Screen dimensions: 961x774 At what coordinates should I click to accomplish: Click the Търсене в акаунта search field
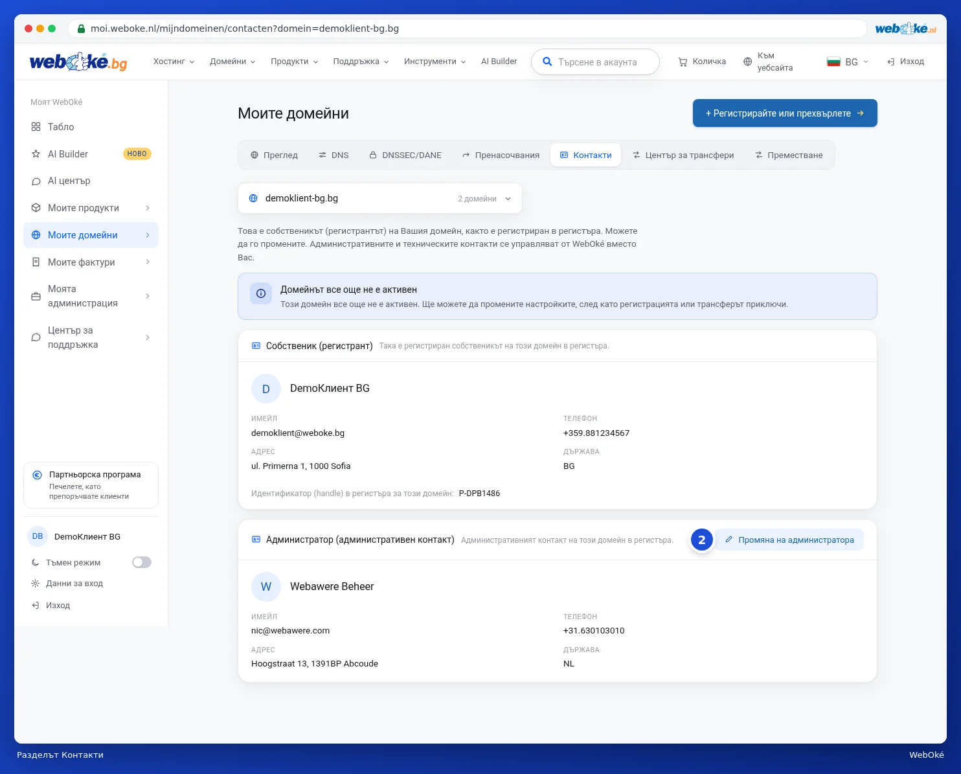(596, 62)
